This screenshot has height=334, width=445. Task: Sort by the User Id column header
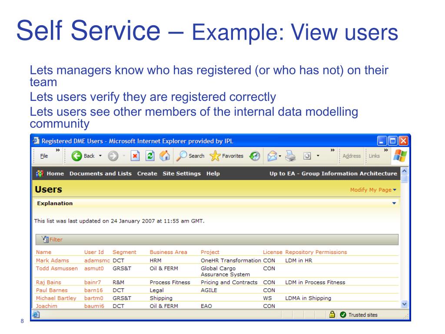click(x=94, y=252)
